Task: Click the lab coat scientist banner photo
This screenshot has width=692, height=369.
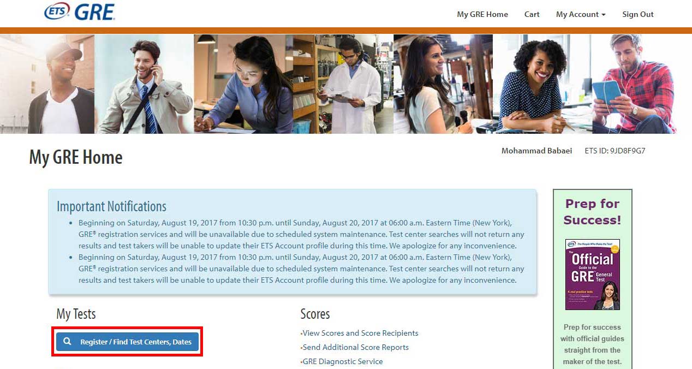Action: (x=343, y=84)
